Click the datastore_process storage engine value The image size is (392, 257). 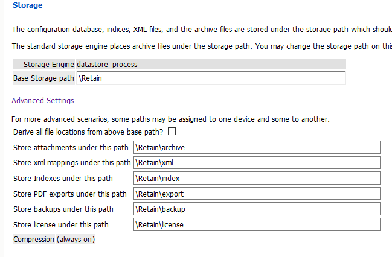click(x=107, y=64)
